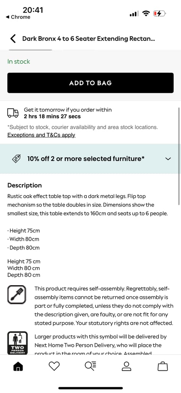Tap the In stock status label

tap(18, 62)
